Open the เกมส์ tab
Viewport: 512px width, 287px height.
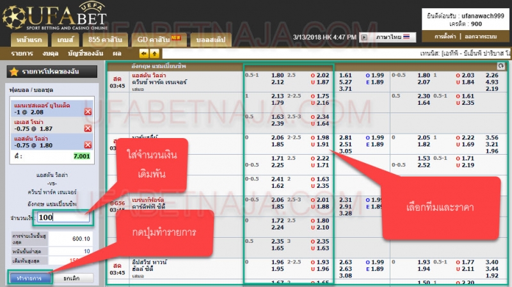coord(65,40)
